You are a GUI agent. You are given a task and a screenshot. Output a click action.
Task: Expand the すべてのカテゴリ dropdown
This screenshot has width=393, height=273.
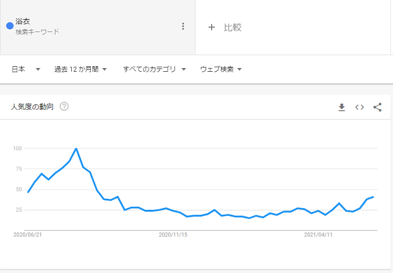154,69
